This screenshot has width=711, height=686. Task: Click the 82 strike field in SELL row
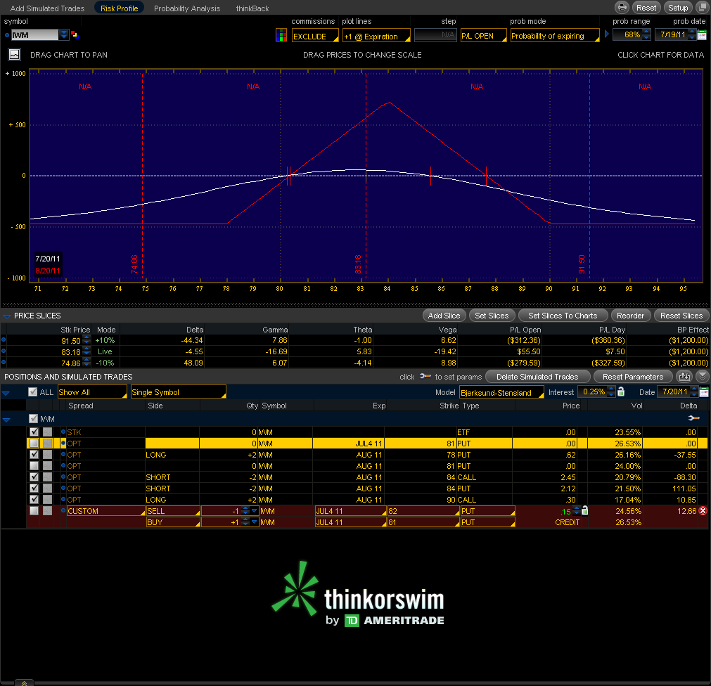pos(423,511)
